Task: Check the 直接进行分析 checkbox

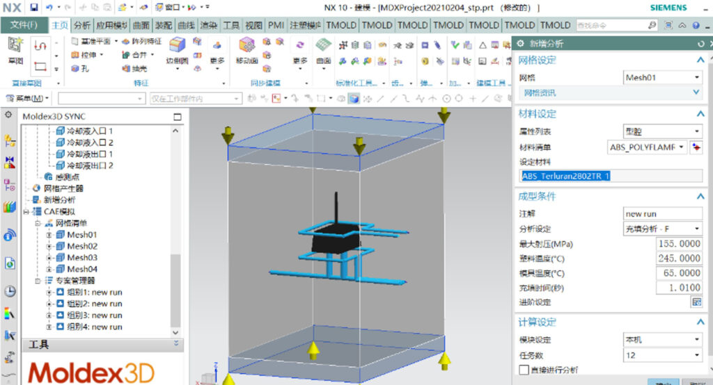Action: pos(524,370)
